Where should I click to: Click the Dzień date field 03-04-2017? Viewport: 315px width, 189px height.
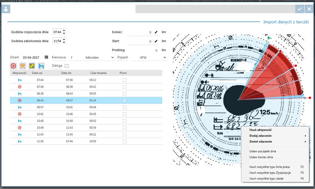(x=31, y=57)
